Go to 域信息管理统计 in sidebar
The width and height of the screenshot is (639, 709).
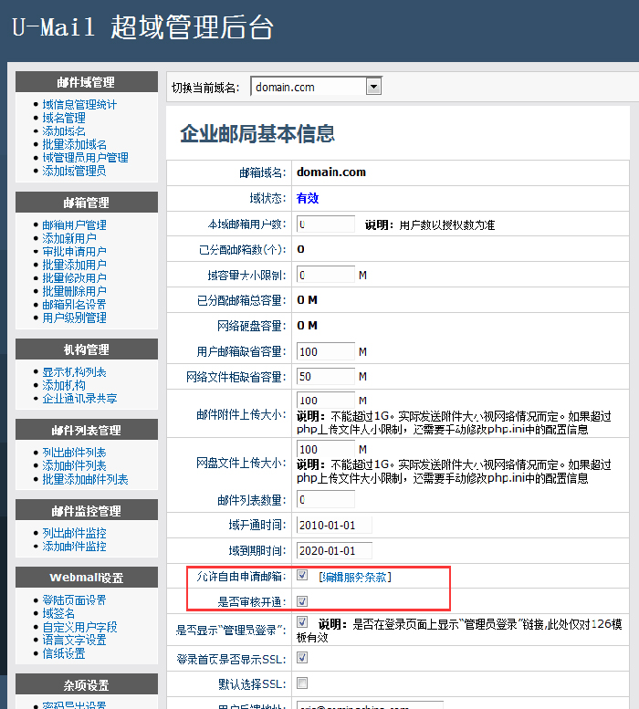pyautogui.click(x=79, y=105)
